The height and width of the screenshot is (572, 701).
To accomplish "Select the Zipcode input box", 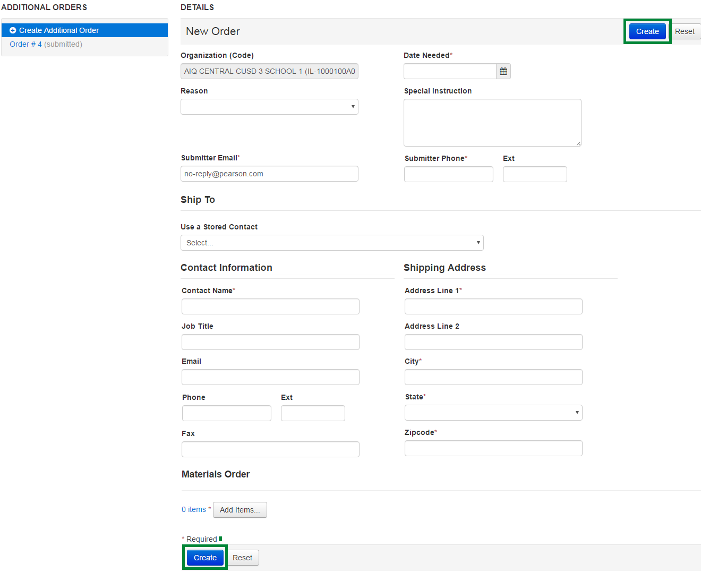I will coord(493,448).
